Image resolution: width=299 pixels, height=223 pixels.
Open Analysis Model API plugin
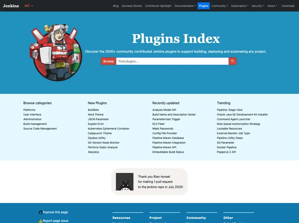tap(164, 110)
